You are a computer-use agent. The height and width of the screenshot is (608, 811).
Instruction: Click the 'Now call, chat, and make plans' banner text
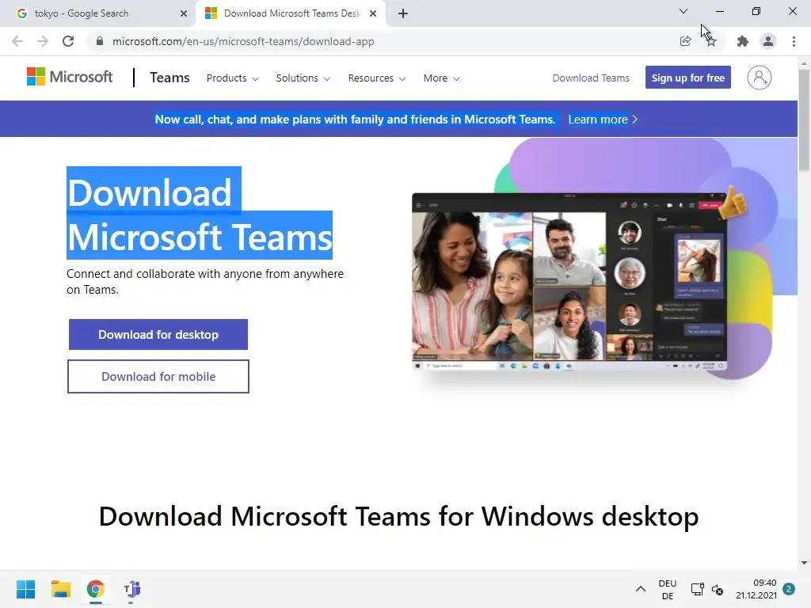(355, 120)
